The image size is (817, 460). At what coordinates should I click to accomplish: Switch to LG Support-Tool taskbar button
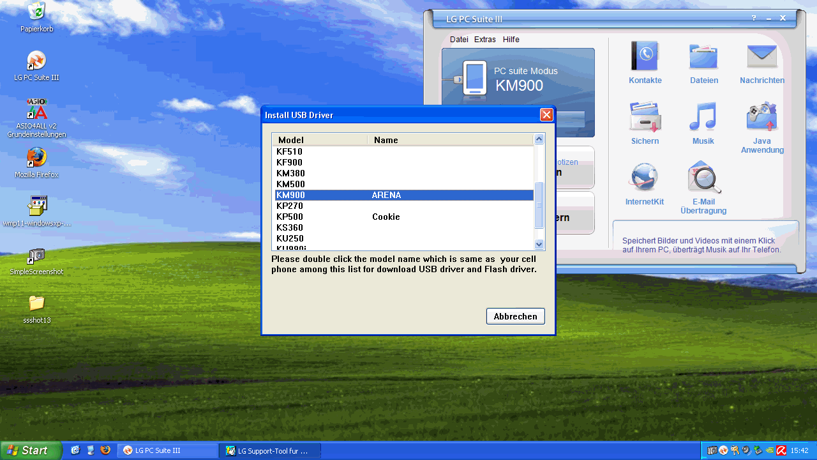click(271, 450)
